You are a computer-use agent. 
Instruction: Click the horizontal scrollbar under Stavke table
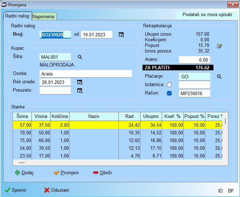pyautogui.click(x=22, y=163)
